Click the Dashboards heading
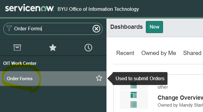 coord(127,27)
